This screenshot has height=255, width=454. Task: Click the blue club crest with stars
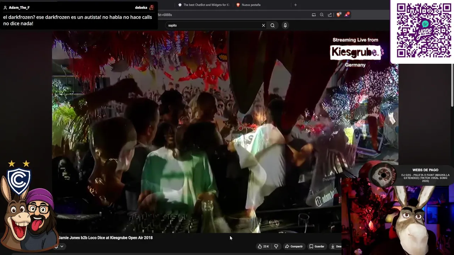point(19,178)
